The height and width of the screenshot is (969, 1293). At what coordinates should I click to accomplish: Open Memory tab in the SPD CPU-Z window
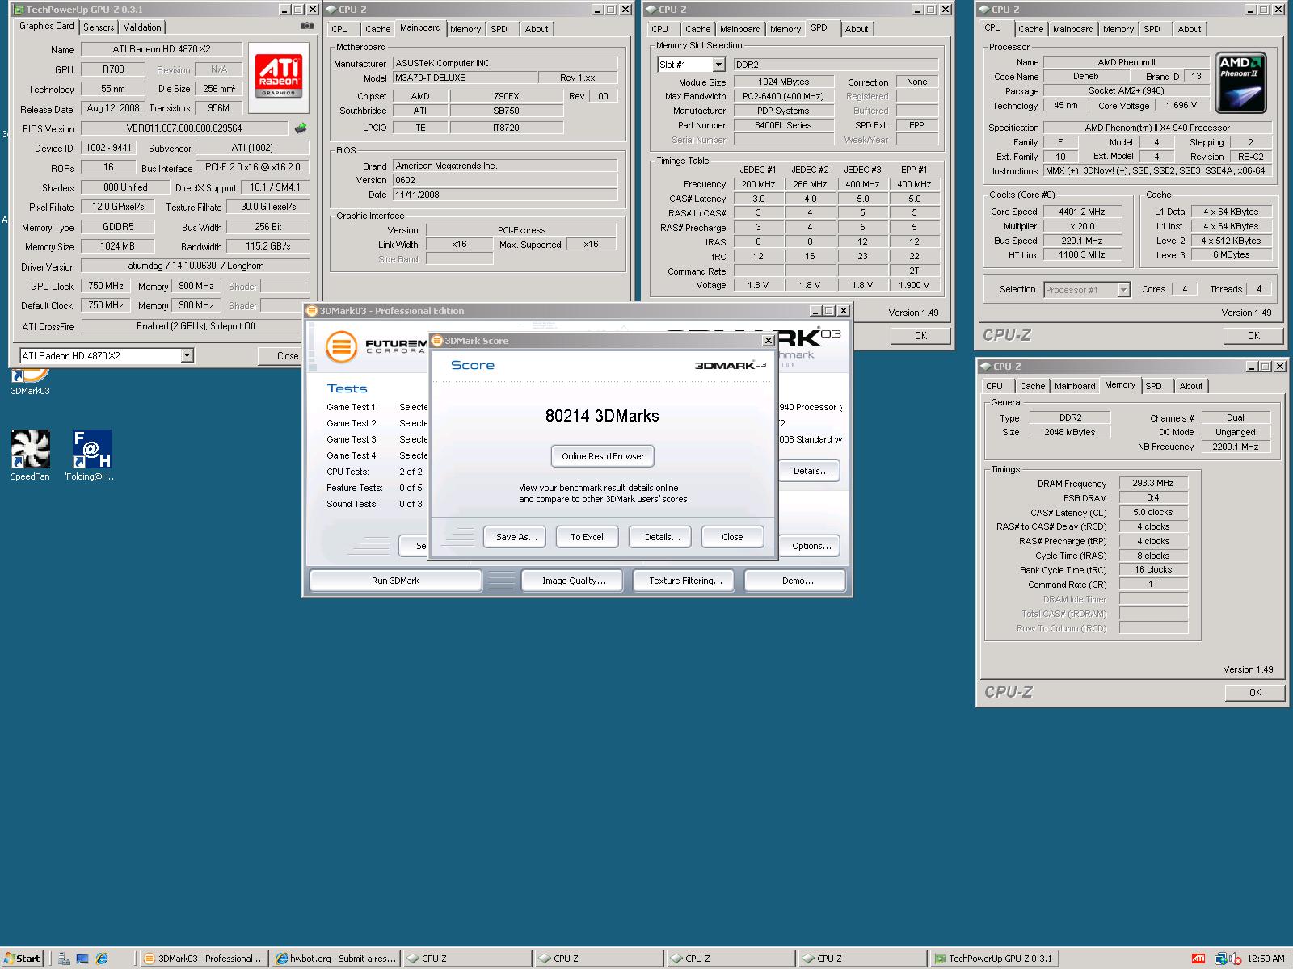click(x=785, y=29)
